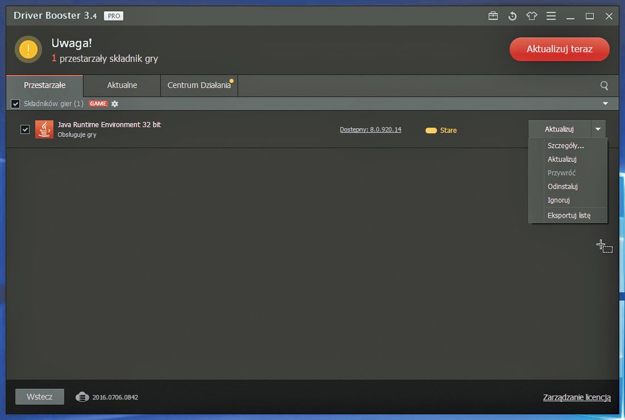
Task: Click the red Aktualizuj teraz button
Action: point(559,49)
